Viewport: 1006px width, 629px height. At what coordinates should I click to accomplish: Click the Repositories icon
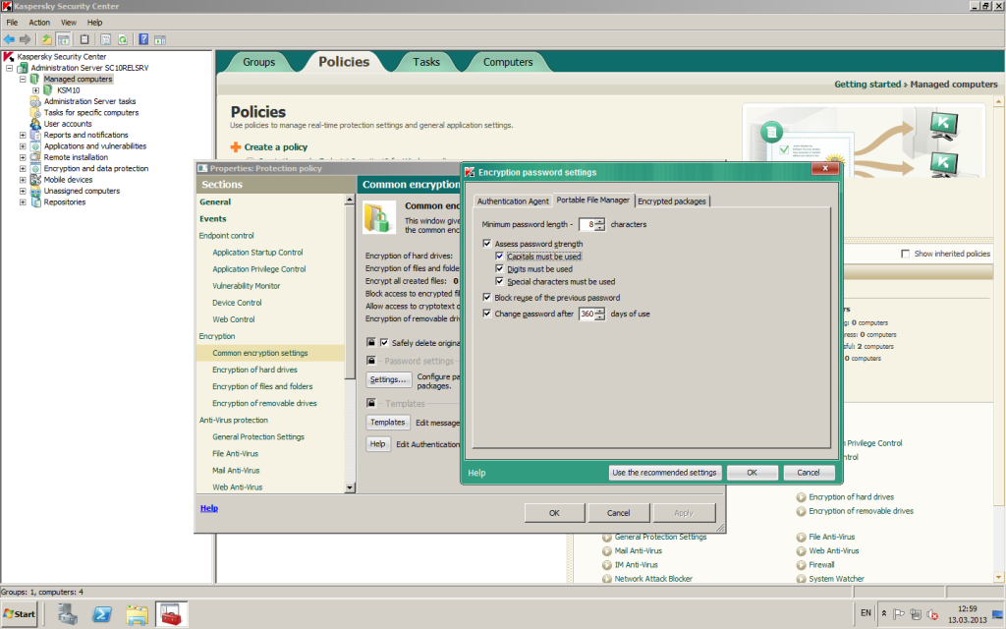(x=35, y=202)
